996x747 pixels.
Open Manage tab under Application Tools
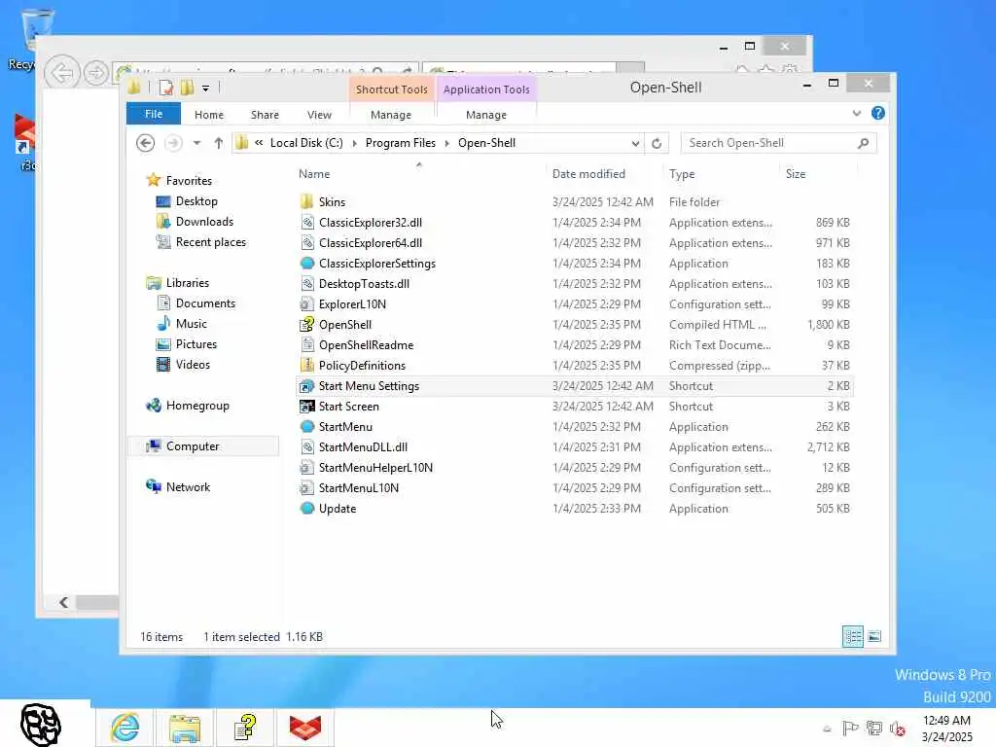click(x=486, y=115)
